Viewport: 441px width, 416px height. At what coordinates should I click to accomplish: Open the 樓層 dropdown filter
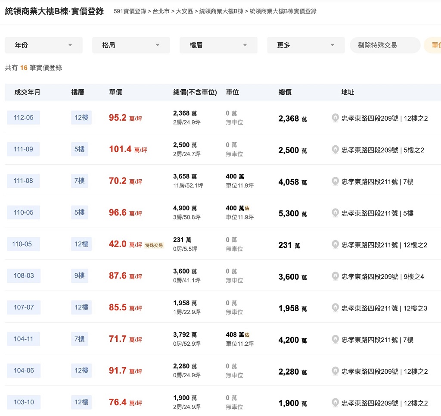[x=218, y=45]
